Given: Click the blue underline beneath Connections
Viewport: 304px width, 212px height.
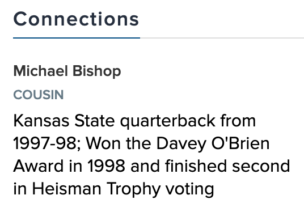Looking at the screenshot, I should 77,38.
